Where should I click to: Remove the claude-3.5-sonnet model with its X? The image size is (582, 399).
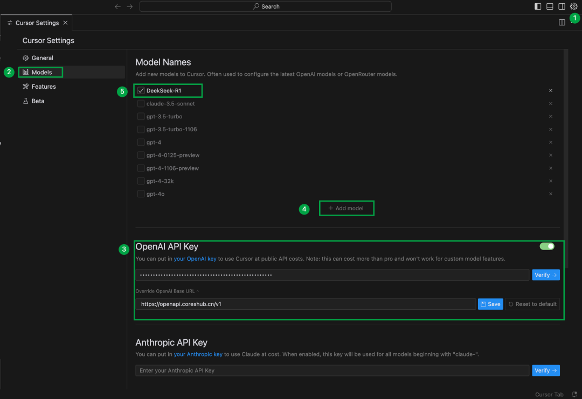point(550,104)
